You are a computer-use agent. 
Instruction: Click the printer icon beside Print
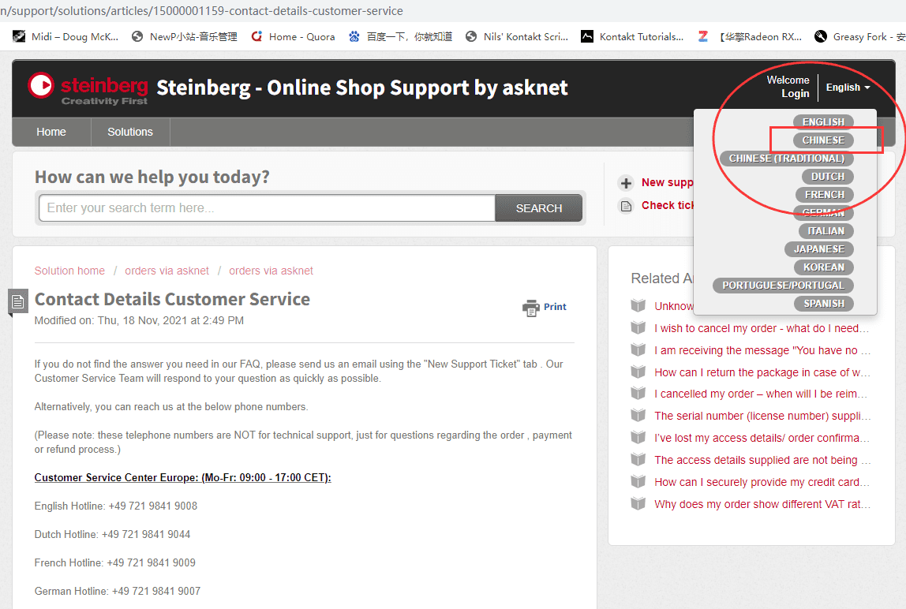point(530,308)
